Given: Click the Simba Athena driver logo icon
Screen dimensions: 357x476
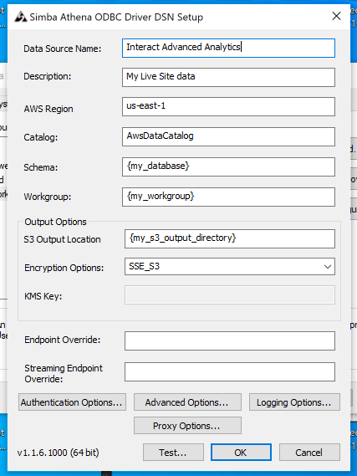Looking at the screenshot, I should [21, 17].
